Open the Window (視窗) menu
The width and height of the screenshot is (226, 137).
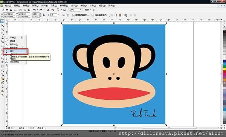tap(102, 6)
